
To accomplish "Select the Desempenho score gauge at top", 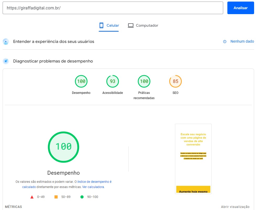I will 81,81.
